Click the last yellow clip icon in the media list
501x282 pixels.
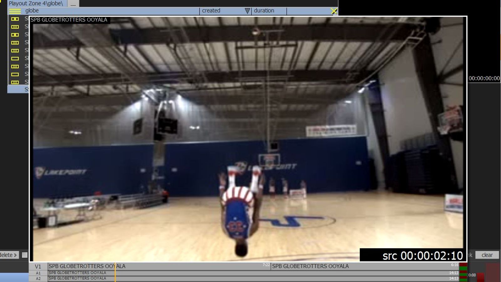15,82
